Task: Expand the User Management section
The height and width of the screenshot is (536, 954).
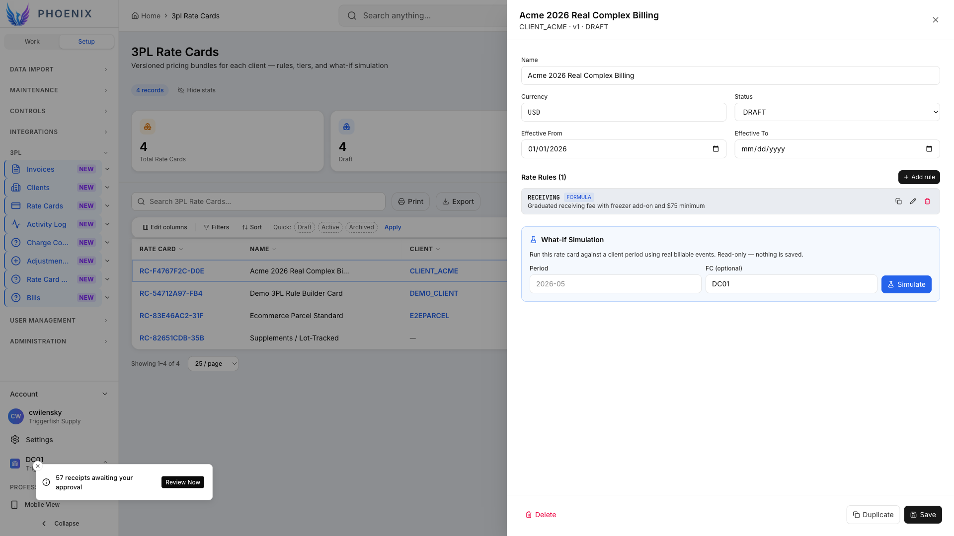Action: 59,321
